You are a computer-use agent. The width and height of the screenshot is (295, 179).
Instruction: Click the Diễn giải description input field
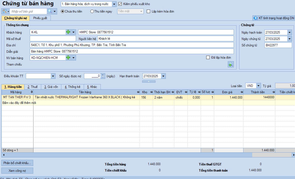coord(132,51)
